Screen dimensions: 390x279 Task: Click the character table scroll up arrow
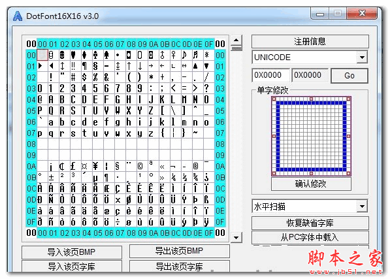click(x=236, y=40)
